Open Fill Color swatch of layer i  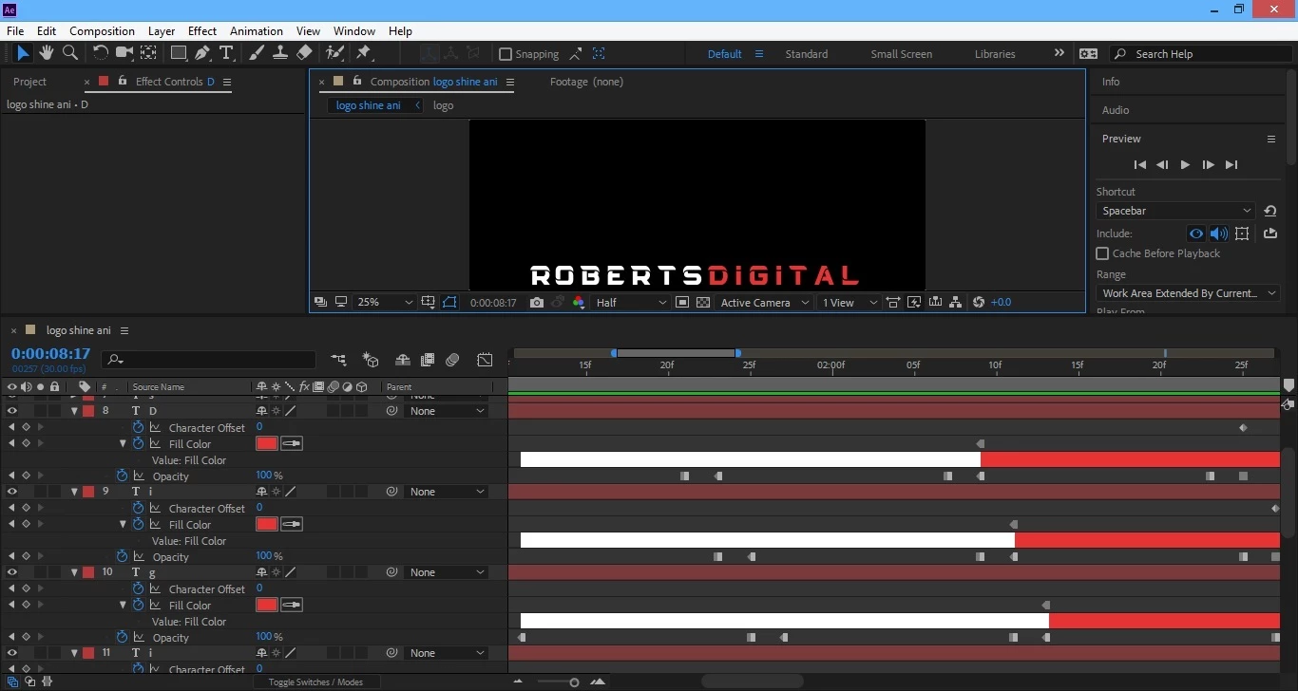point(267,524)
